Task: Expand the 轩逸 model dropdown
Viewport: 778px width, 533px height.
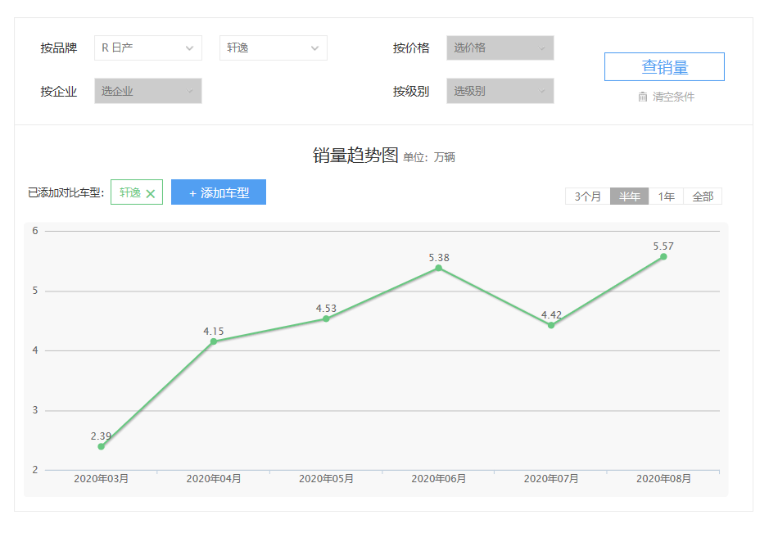Action: pyautogui.click(x=273, y=48)
